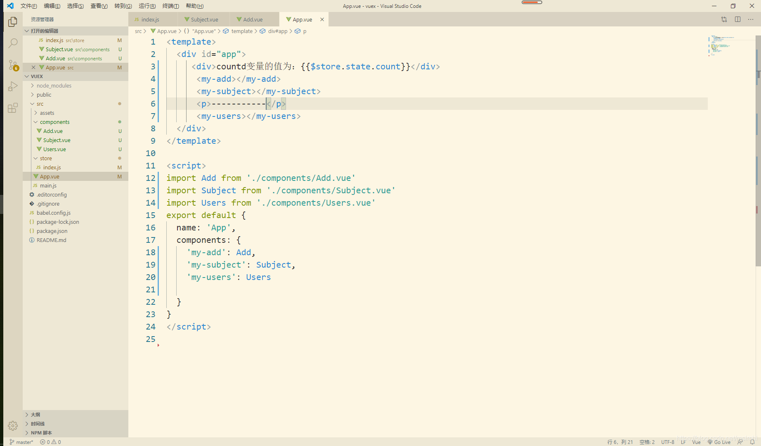Open the Manage gear settings icon
761x446 pixels.
[13, 426]
